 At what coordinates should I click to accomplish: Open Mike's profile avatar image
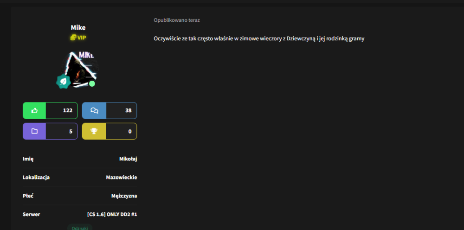(80, 70)
